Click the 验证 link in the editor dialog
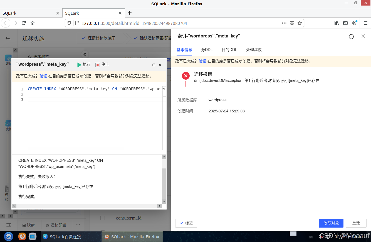 pos(43,76)
